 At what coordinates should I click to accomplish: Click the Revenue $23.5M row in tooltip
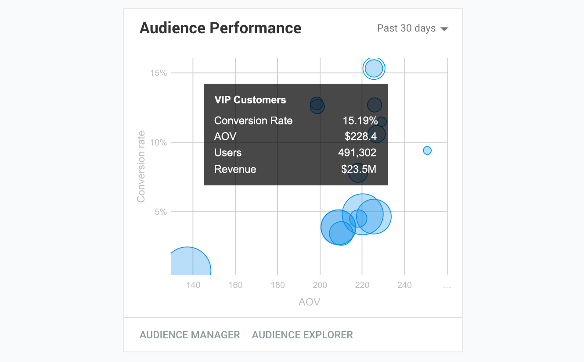coord(295,169)
